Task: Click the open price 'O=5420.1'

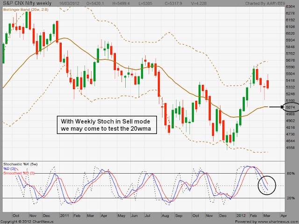Action: [x=95, y=3]
